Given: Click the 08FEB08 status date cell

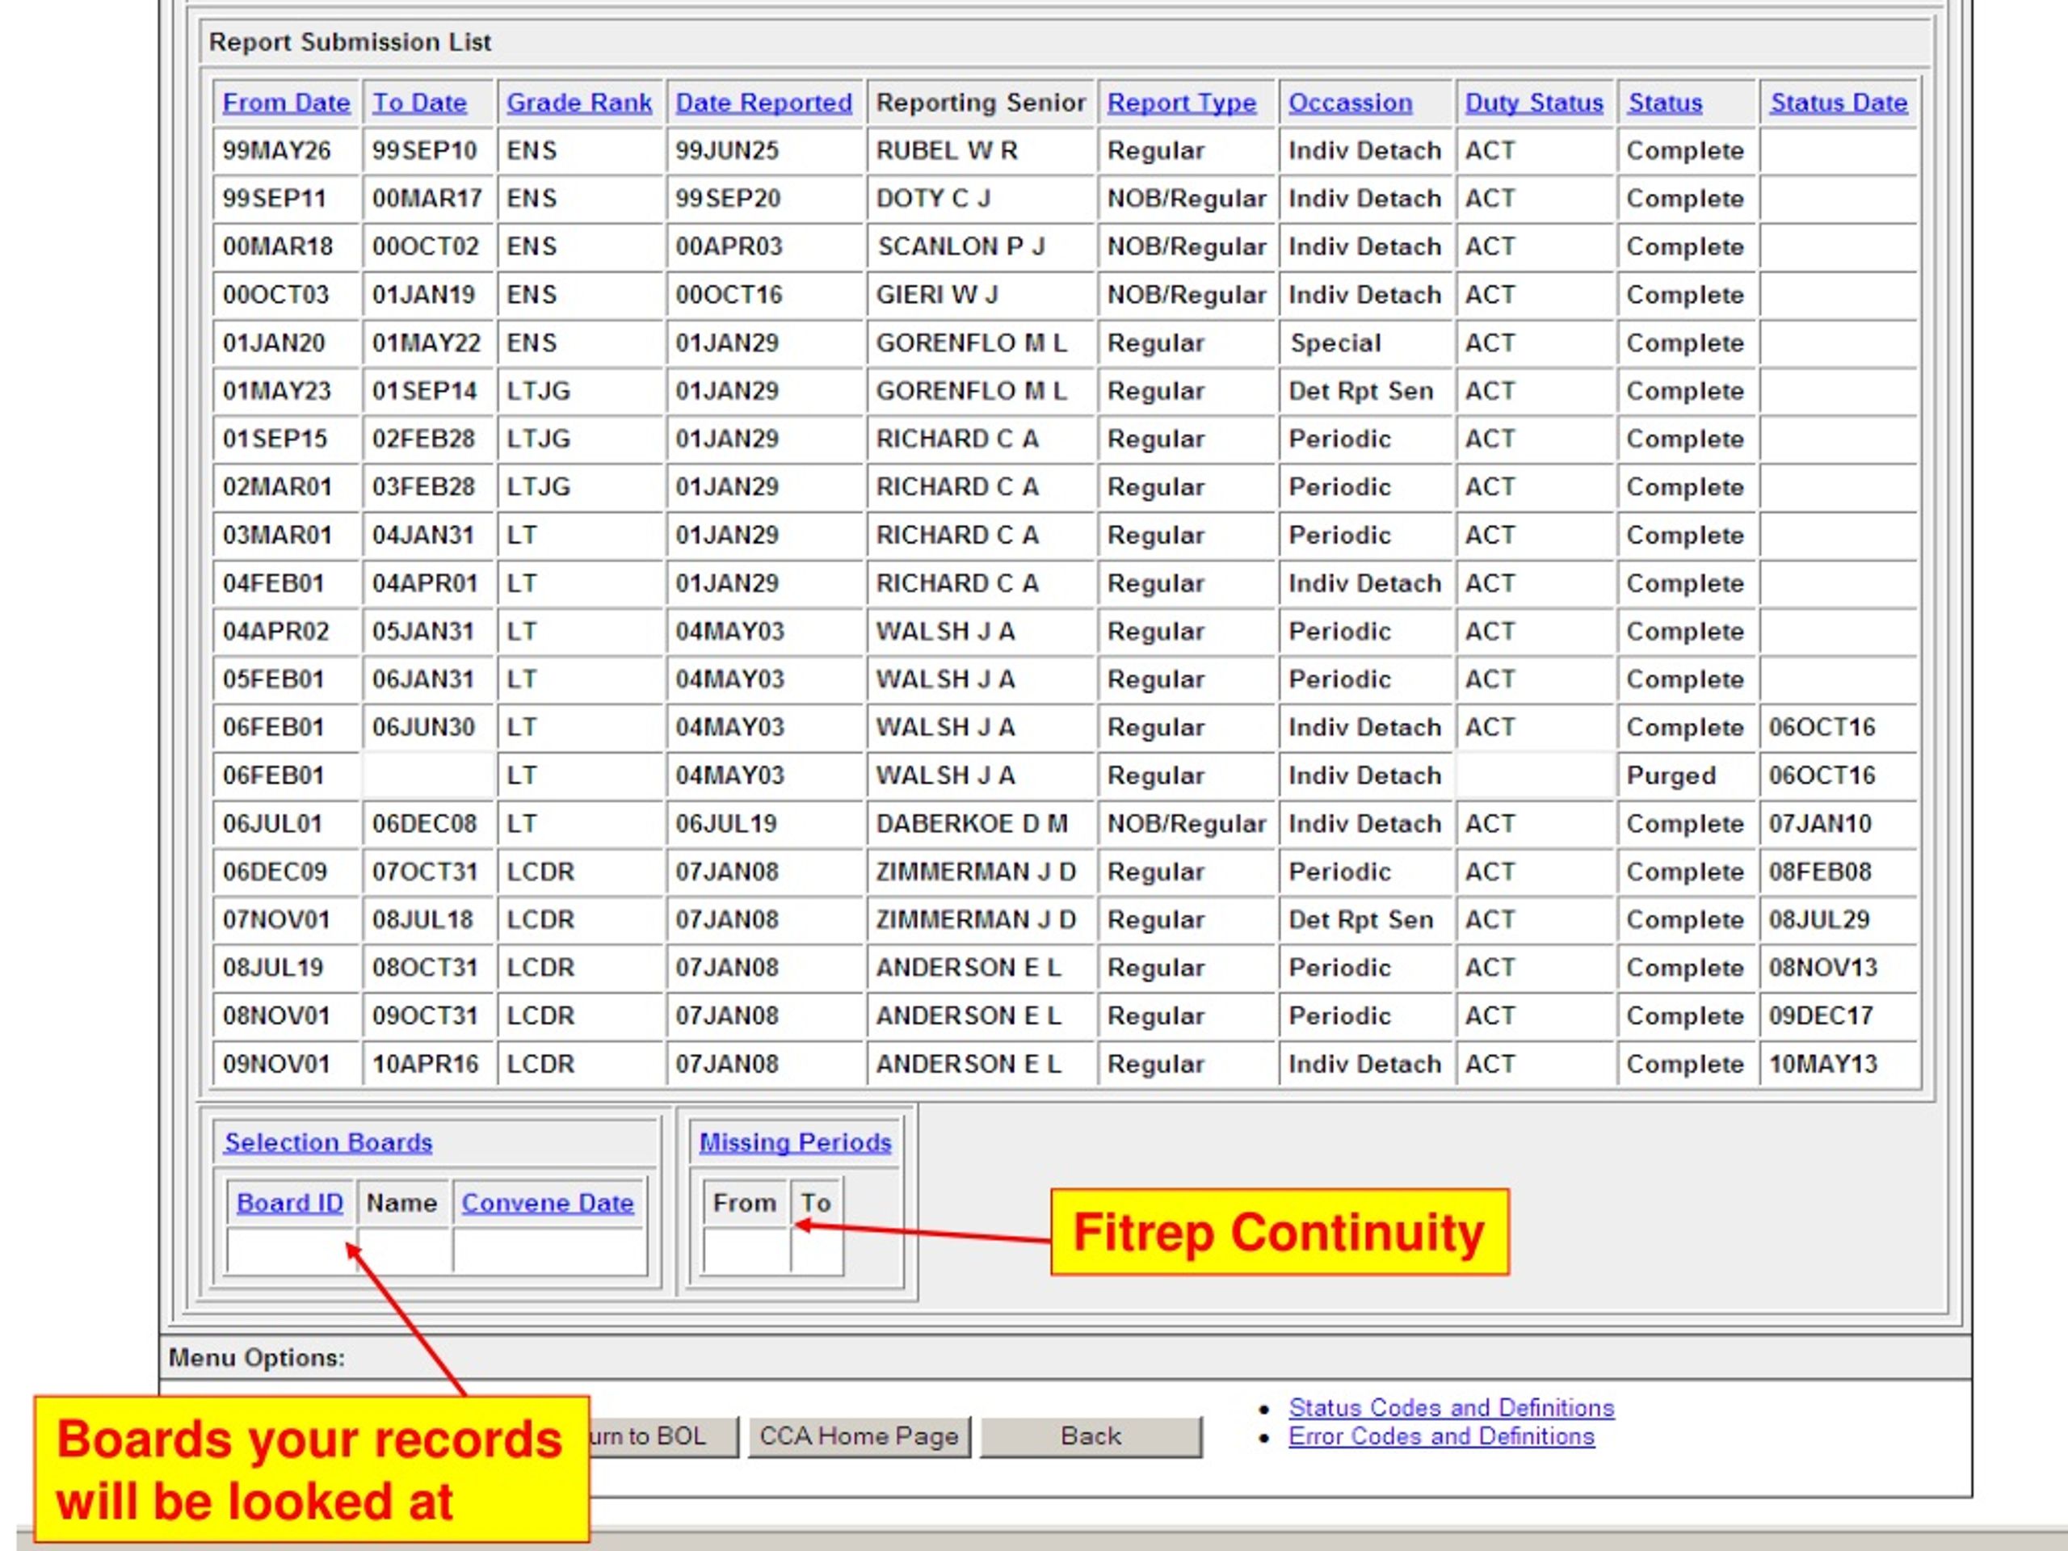Looking at the screenshot, I should tap(1838, 872).
